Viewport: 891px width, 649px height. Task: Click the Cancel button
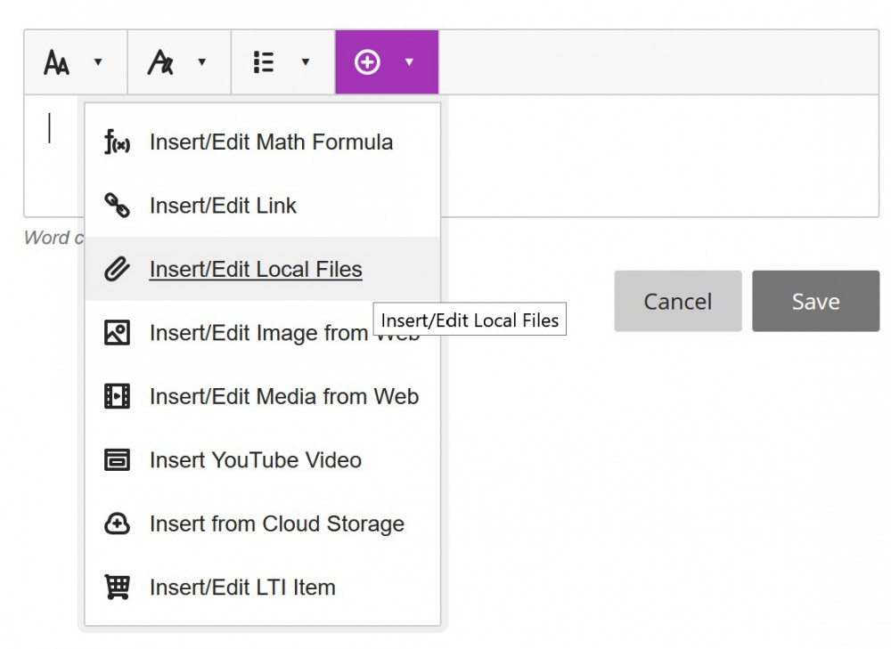pos(677,301)
